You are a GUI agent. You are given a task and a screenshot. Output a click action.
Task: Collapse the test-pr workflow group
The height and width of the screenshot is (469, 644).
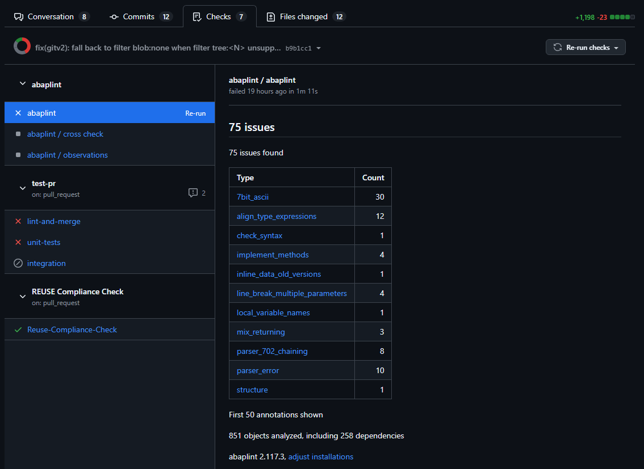tap(23, 188)
